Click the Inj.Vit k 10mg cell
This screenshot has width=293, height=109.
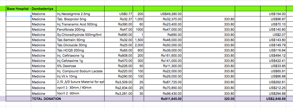pos(80,76)
